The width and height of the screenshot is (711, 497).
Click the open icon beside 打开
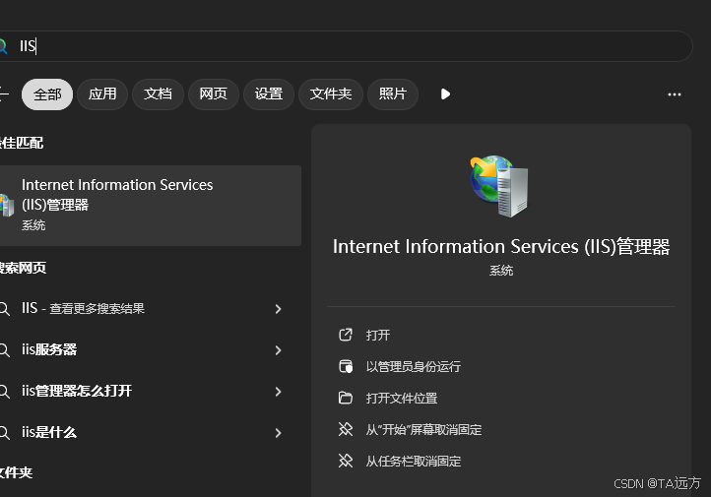tap(346, 335)
